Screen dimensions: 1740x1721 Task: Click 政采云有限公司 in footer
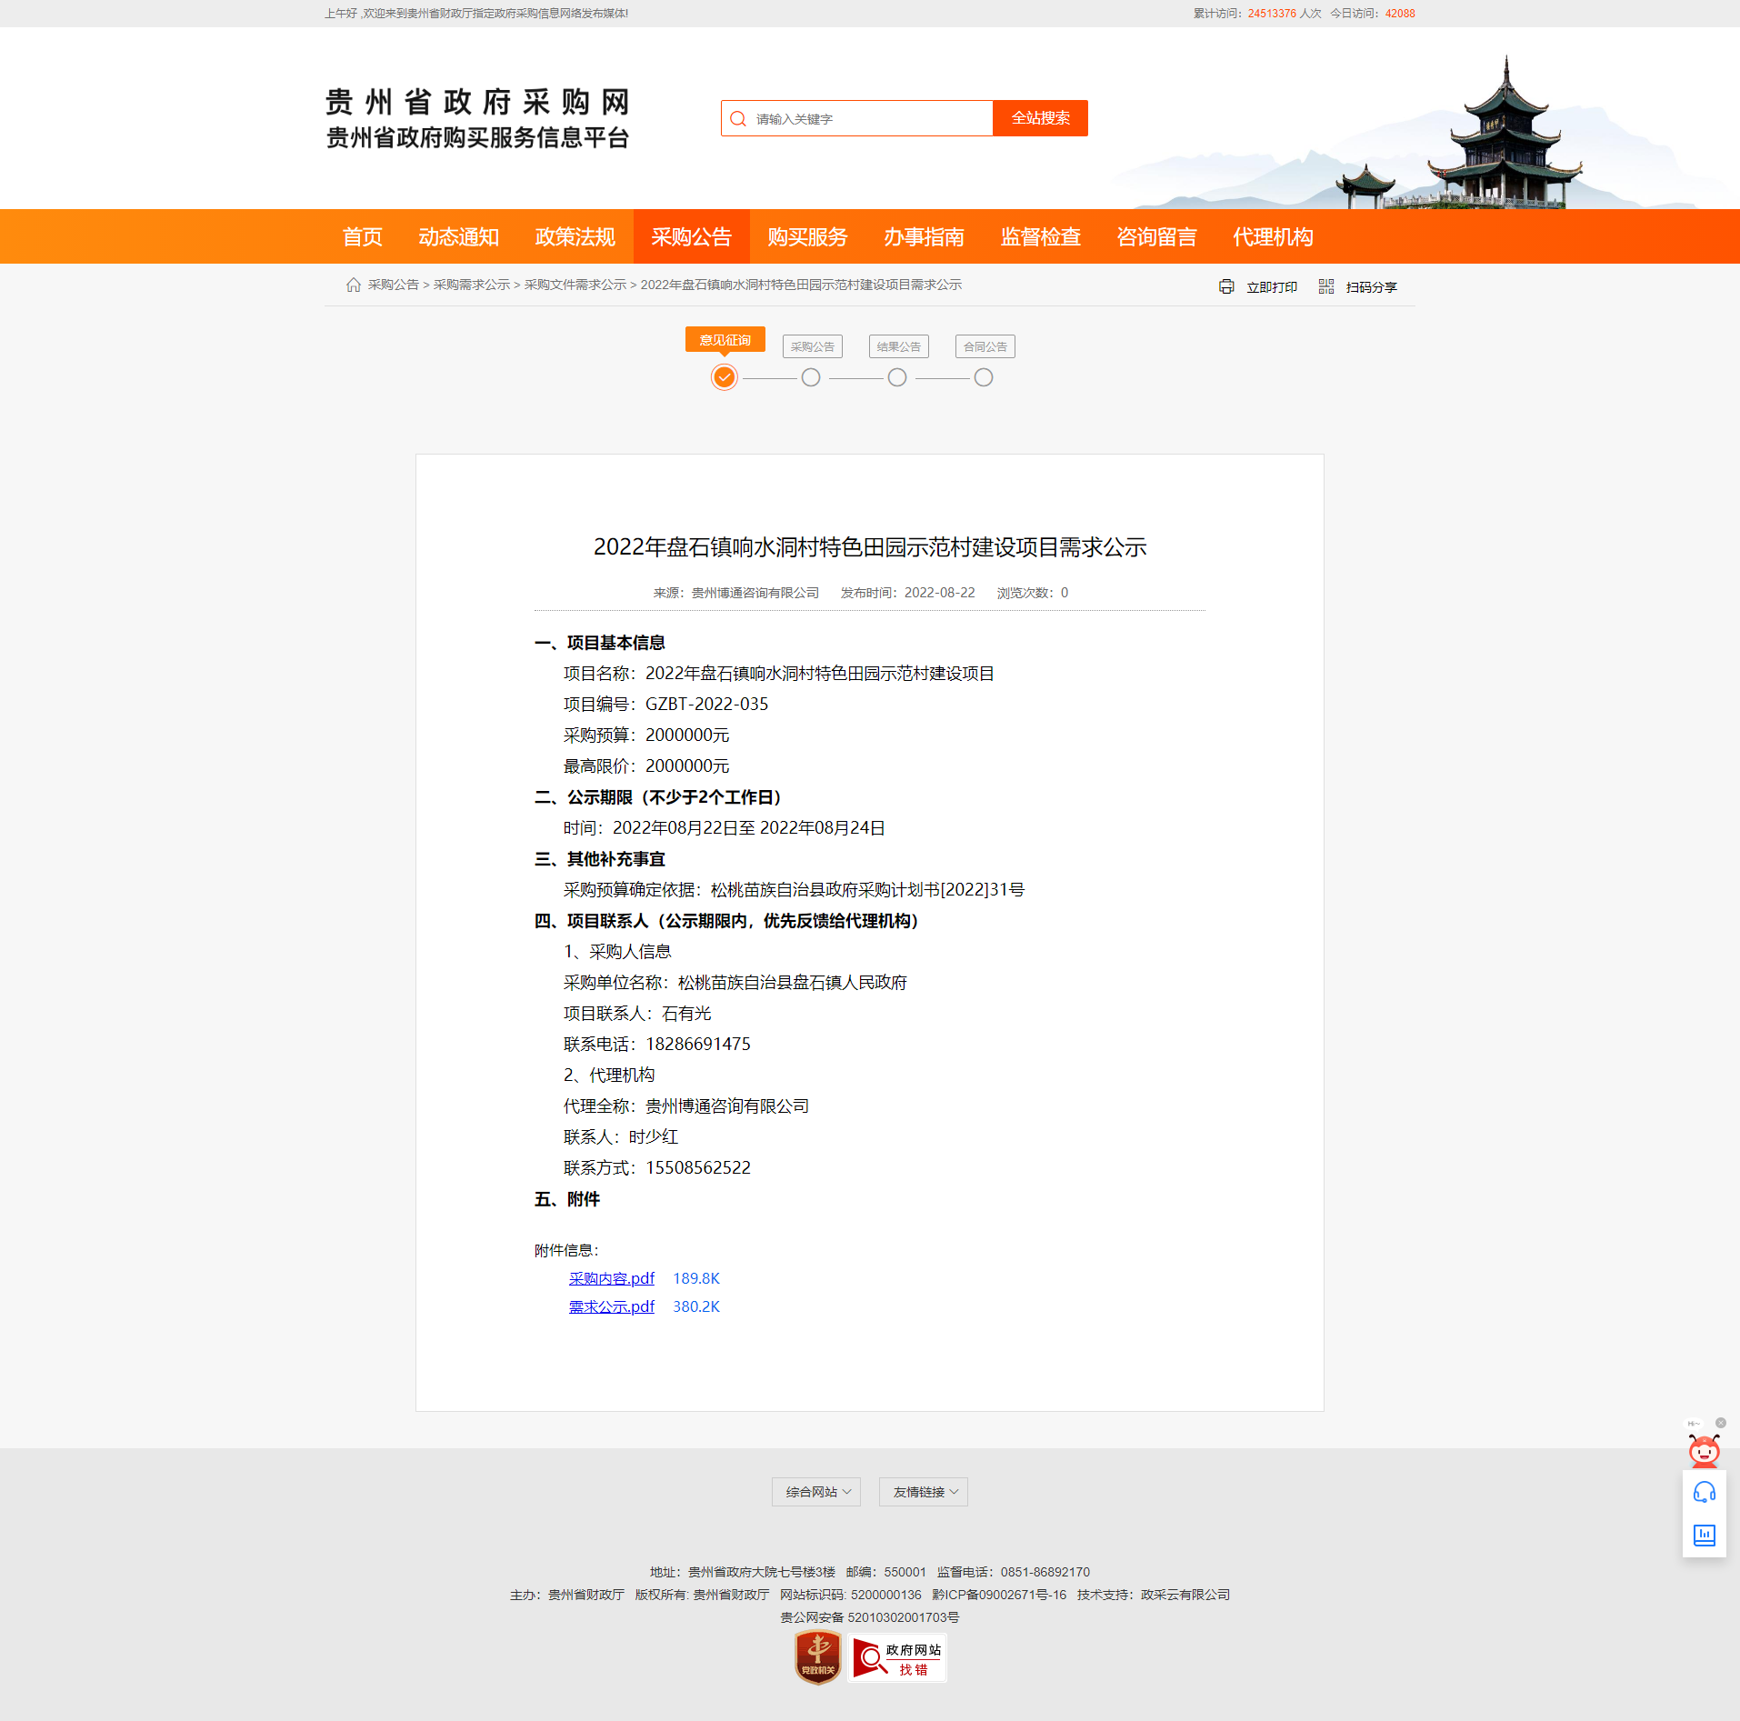tap(1185, 1596)
